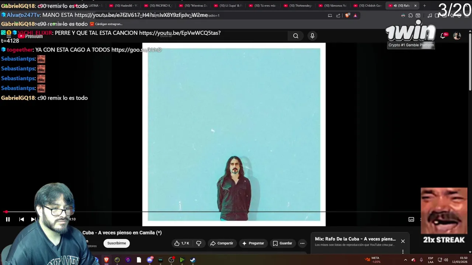The height and width of the screenshot is (265, 472).
Task: Click inside the YouTube search field
Action: tap(223, 36)
